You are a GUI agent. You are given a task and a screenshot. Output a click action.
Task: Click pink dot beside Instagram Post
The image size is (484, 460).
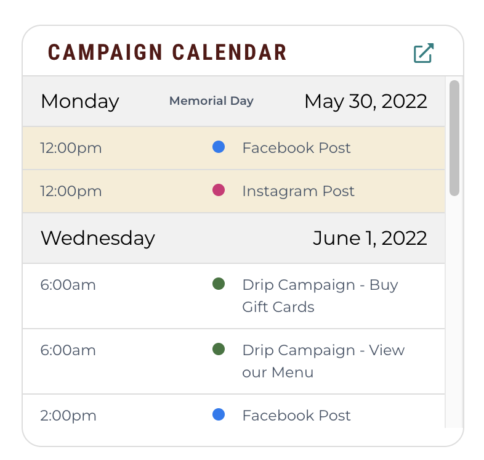pyautogui.click(x=219, y=190)
